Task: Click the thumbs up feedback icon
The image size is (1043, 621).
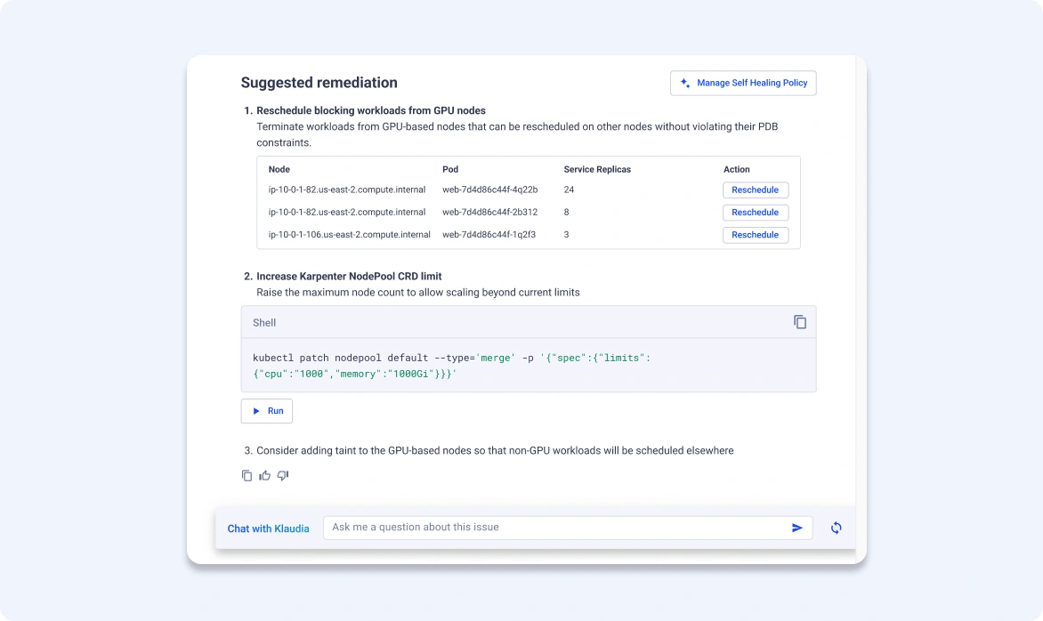Action: [264, 476]
